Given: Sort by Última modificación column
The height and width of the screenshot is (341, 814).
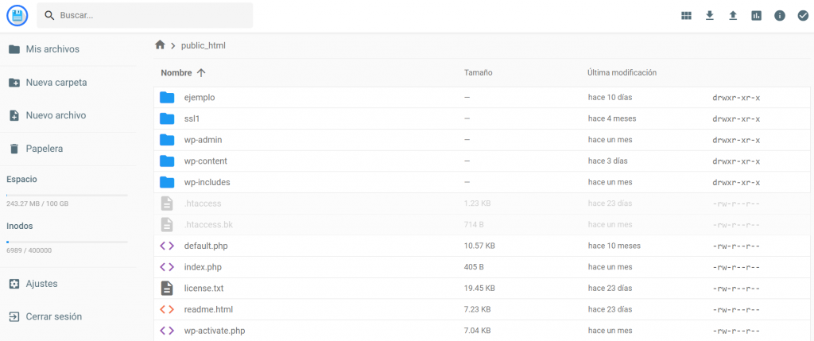Looking at the screenshot, I should (622, 72).
